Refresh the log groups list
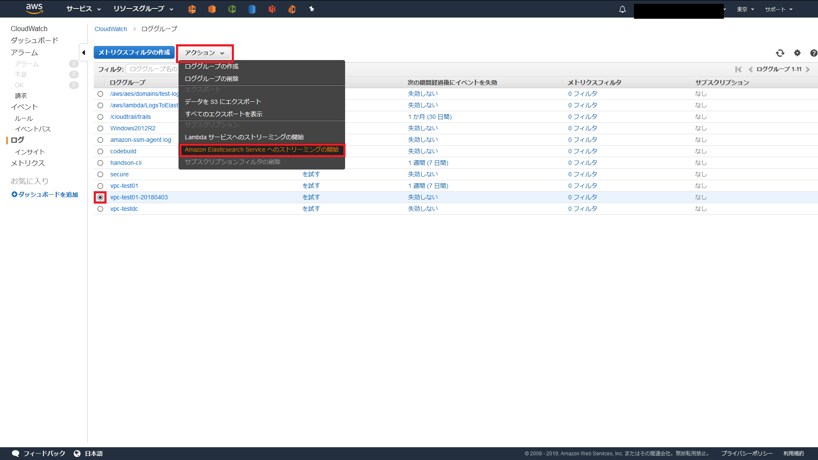This screenshot has height=460, width=818. [x=780, y=53]
